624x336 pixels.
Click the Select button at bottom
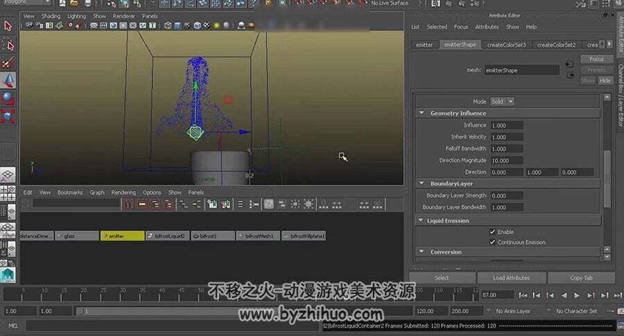pos(442,278)
